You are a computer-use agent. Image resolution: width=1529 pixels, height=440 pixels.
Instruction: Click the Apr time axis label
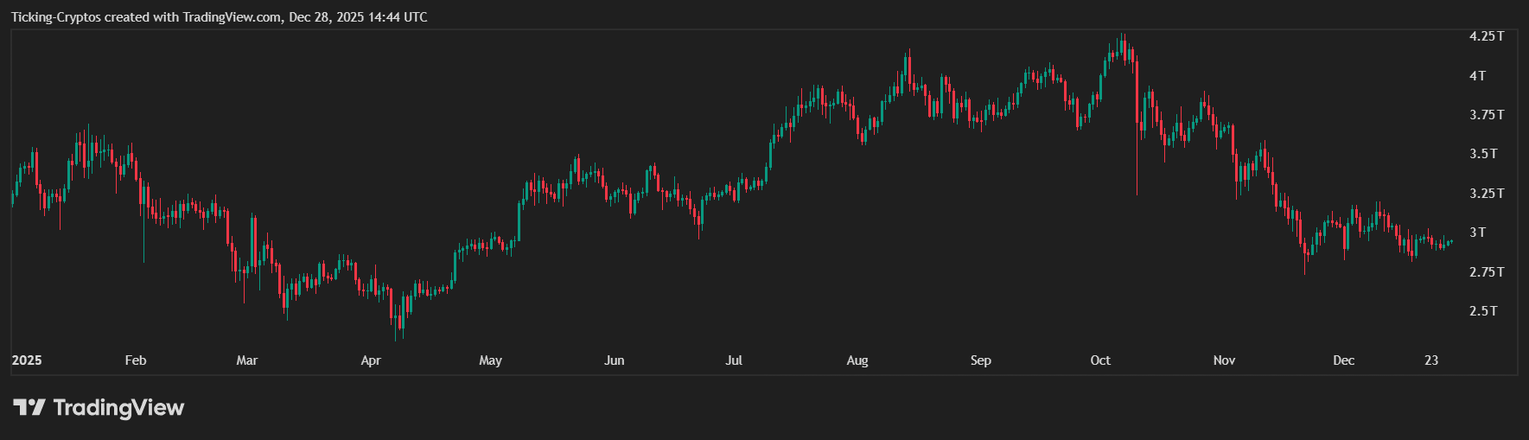[371, 360]
